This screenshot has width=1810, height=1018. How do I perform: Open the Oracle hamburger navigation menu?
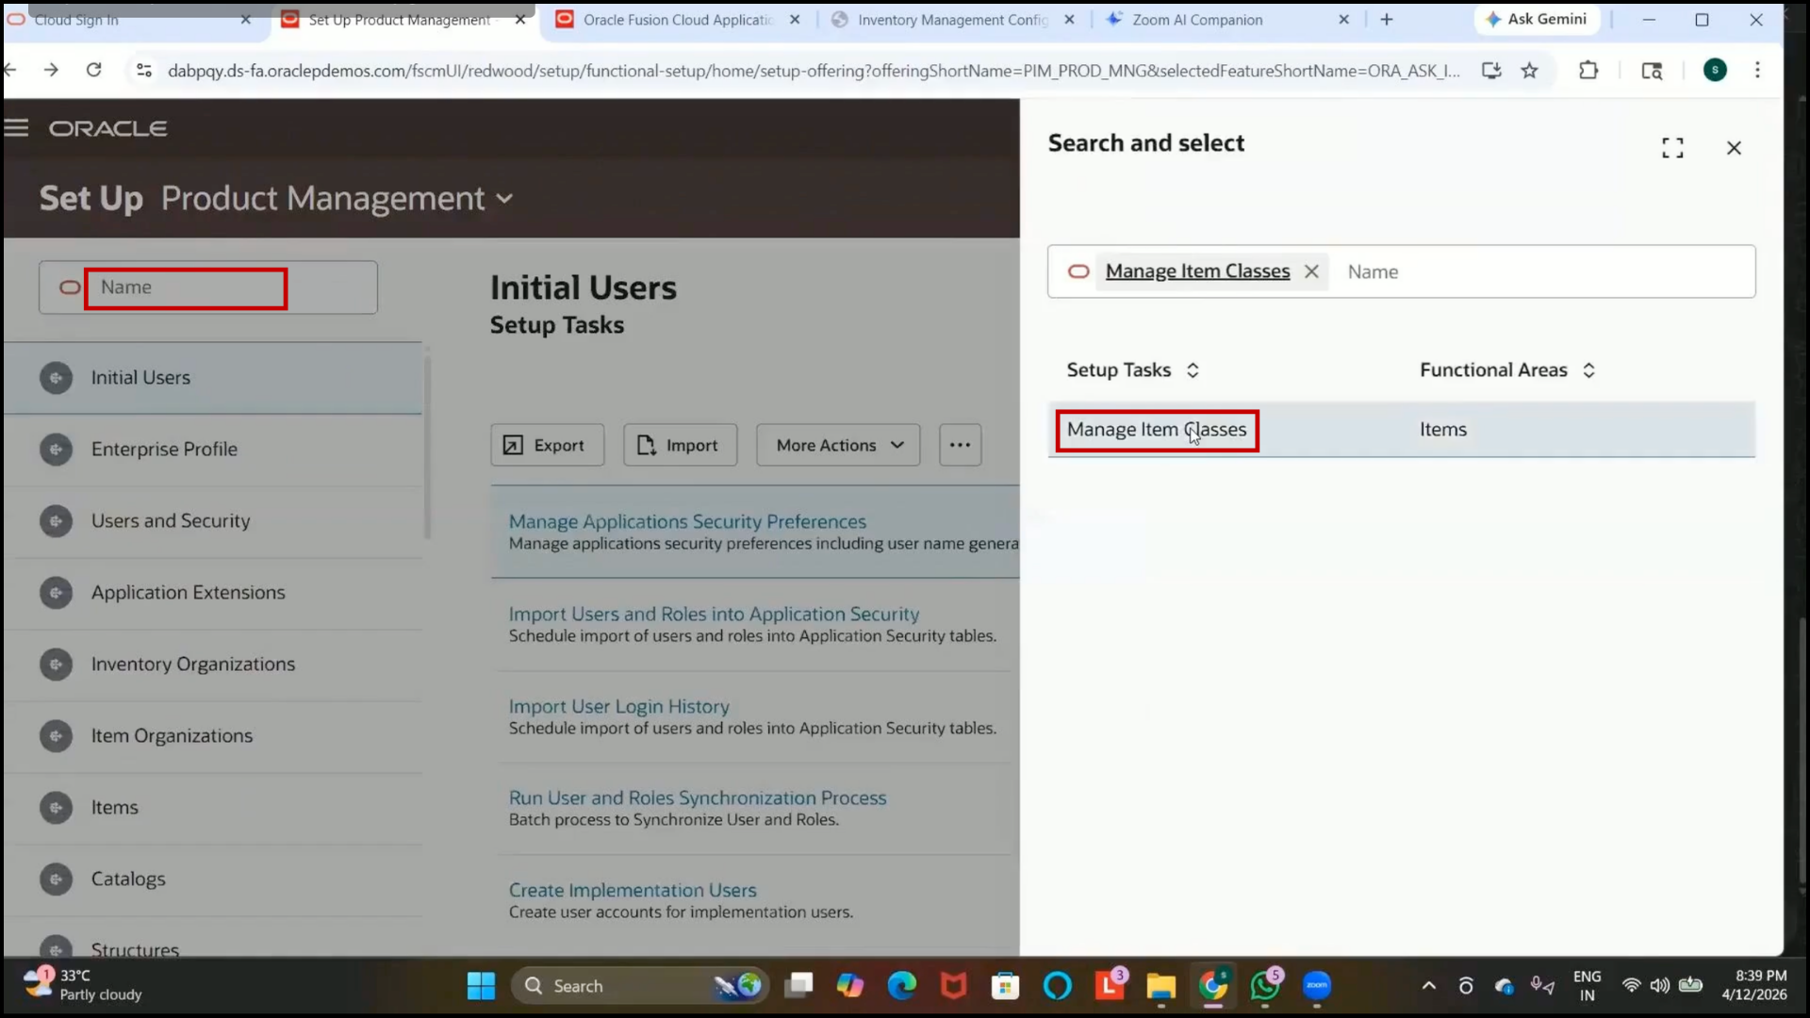tap(16, 128)
